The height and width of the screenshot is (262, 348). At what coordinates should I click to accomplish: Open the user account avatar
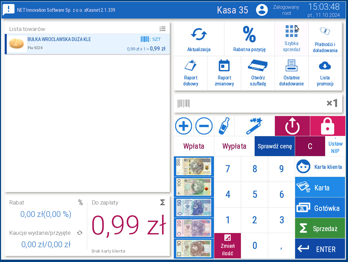[262, 10]
